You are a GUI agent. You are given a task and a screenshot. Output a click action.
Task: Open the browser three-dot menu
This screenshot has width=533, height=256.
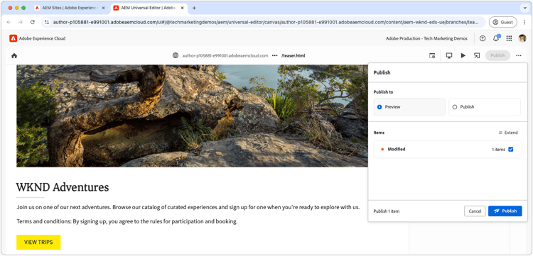tap(524, 22)
